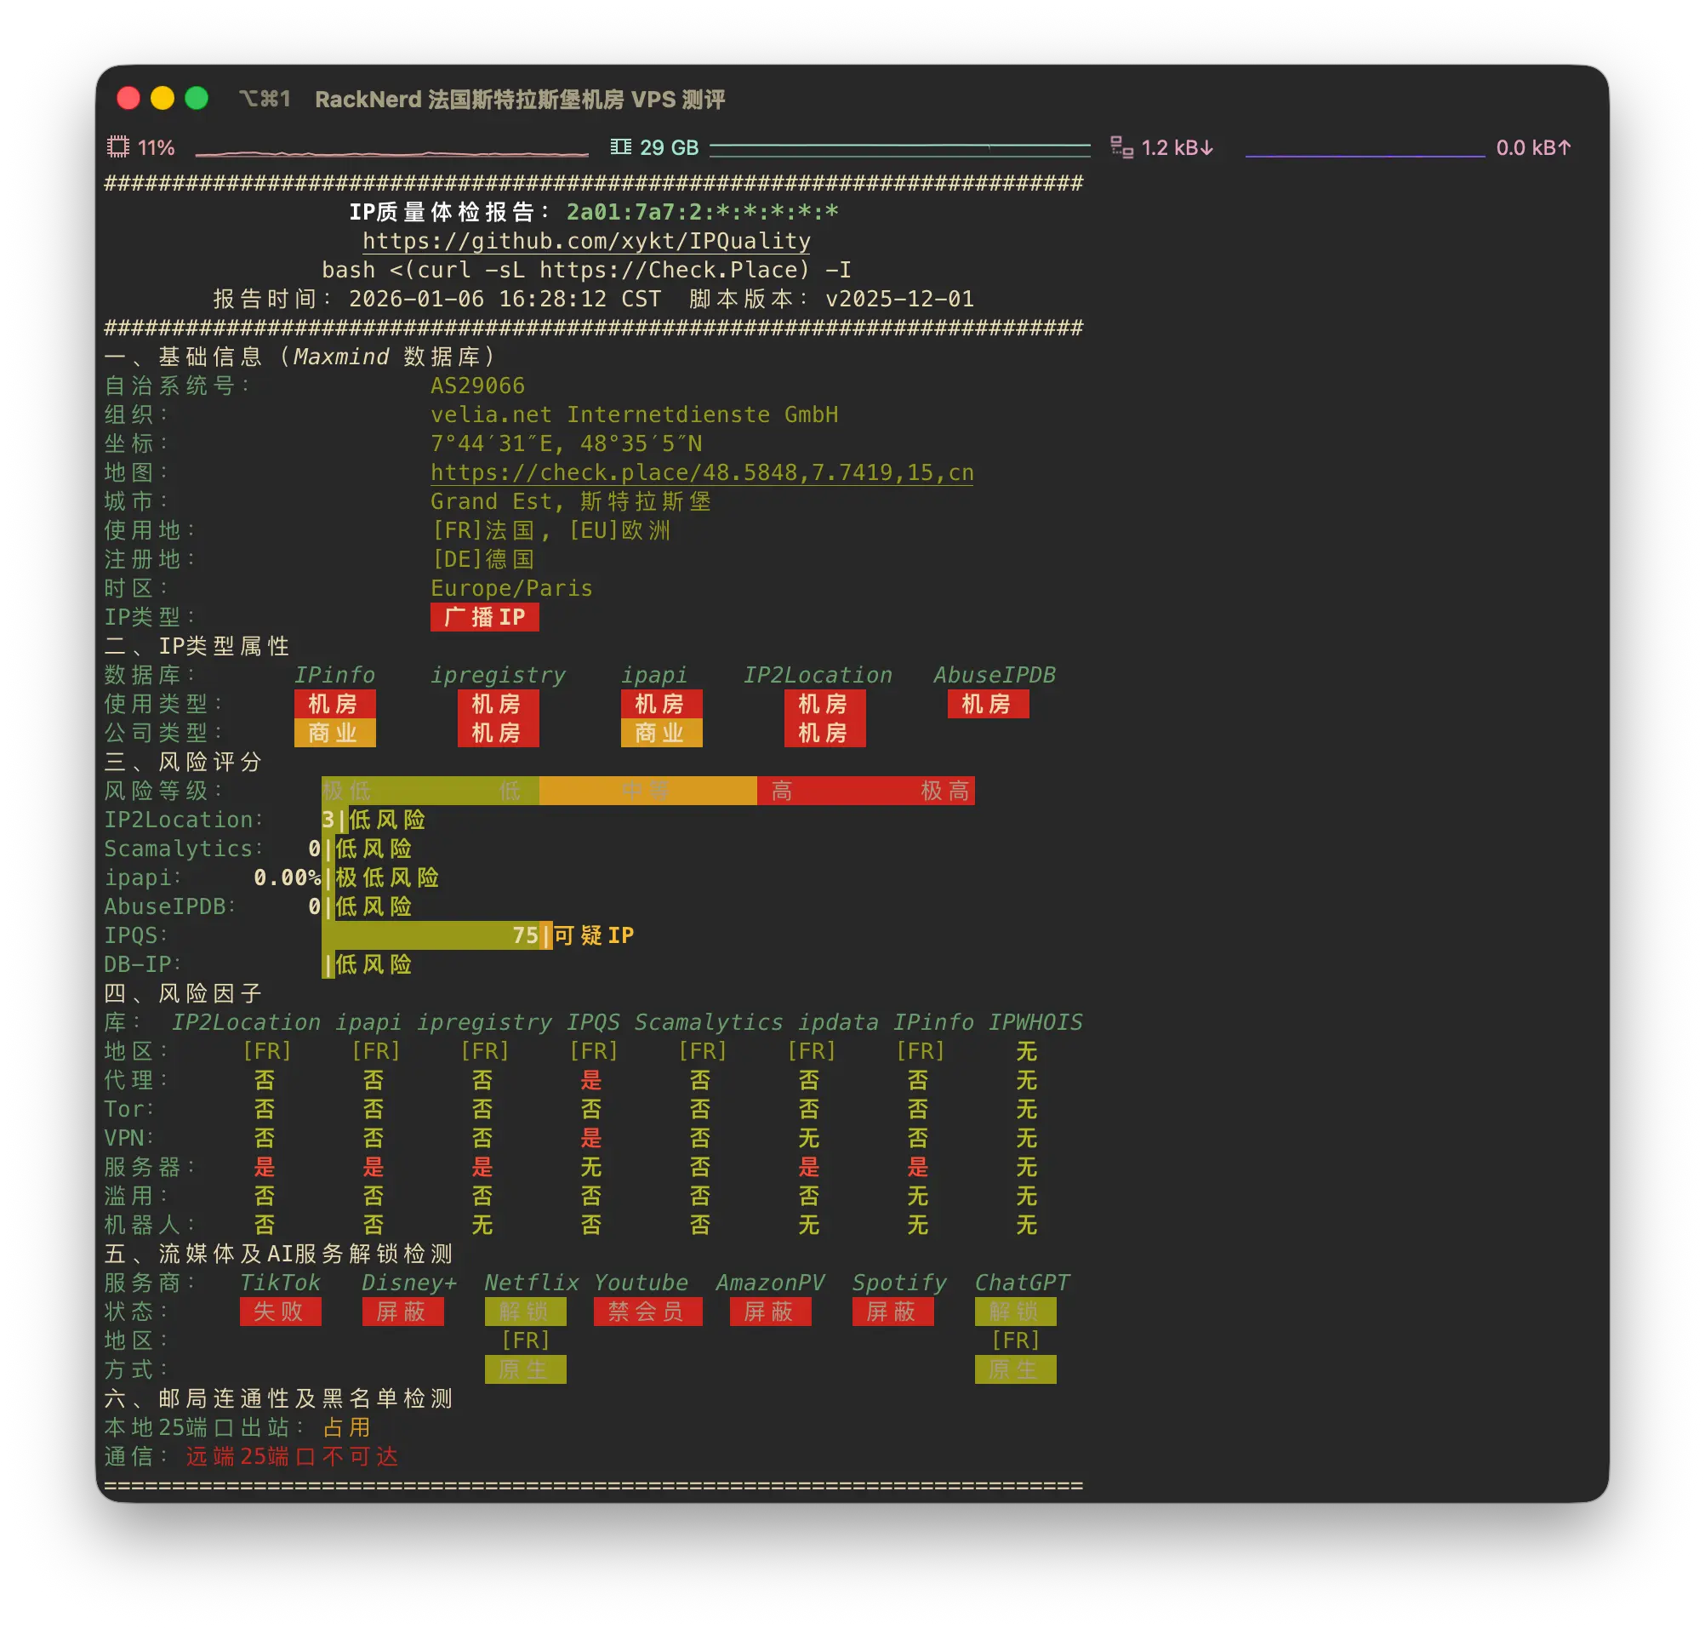Click the network download icon next to 1.2 kB
1705x1629 pixels.
point(1121,147)
